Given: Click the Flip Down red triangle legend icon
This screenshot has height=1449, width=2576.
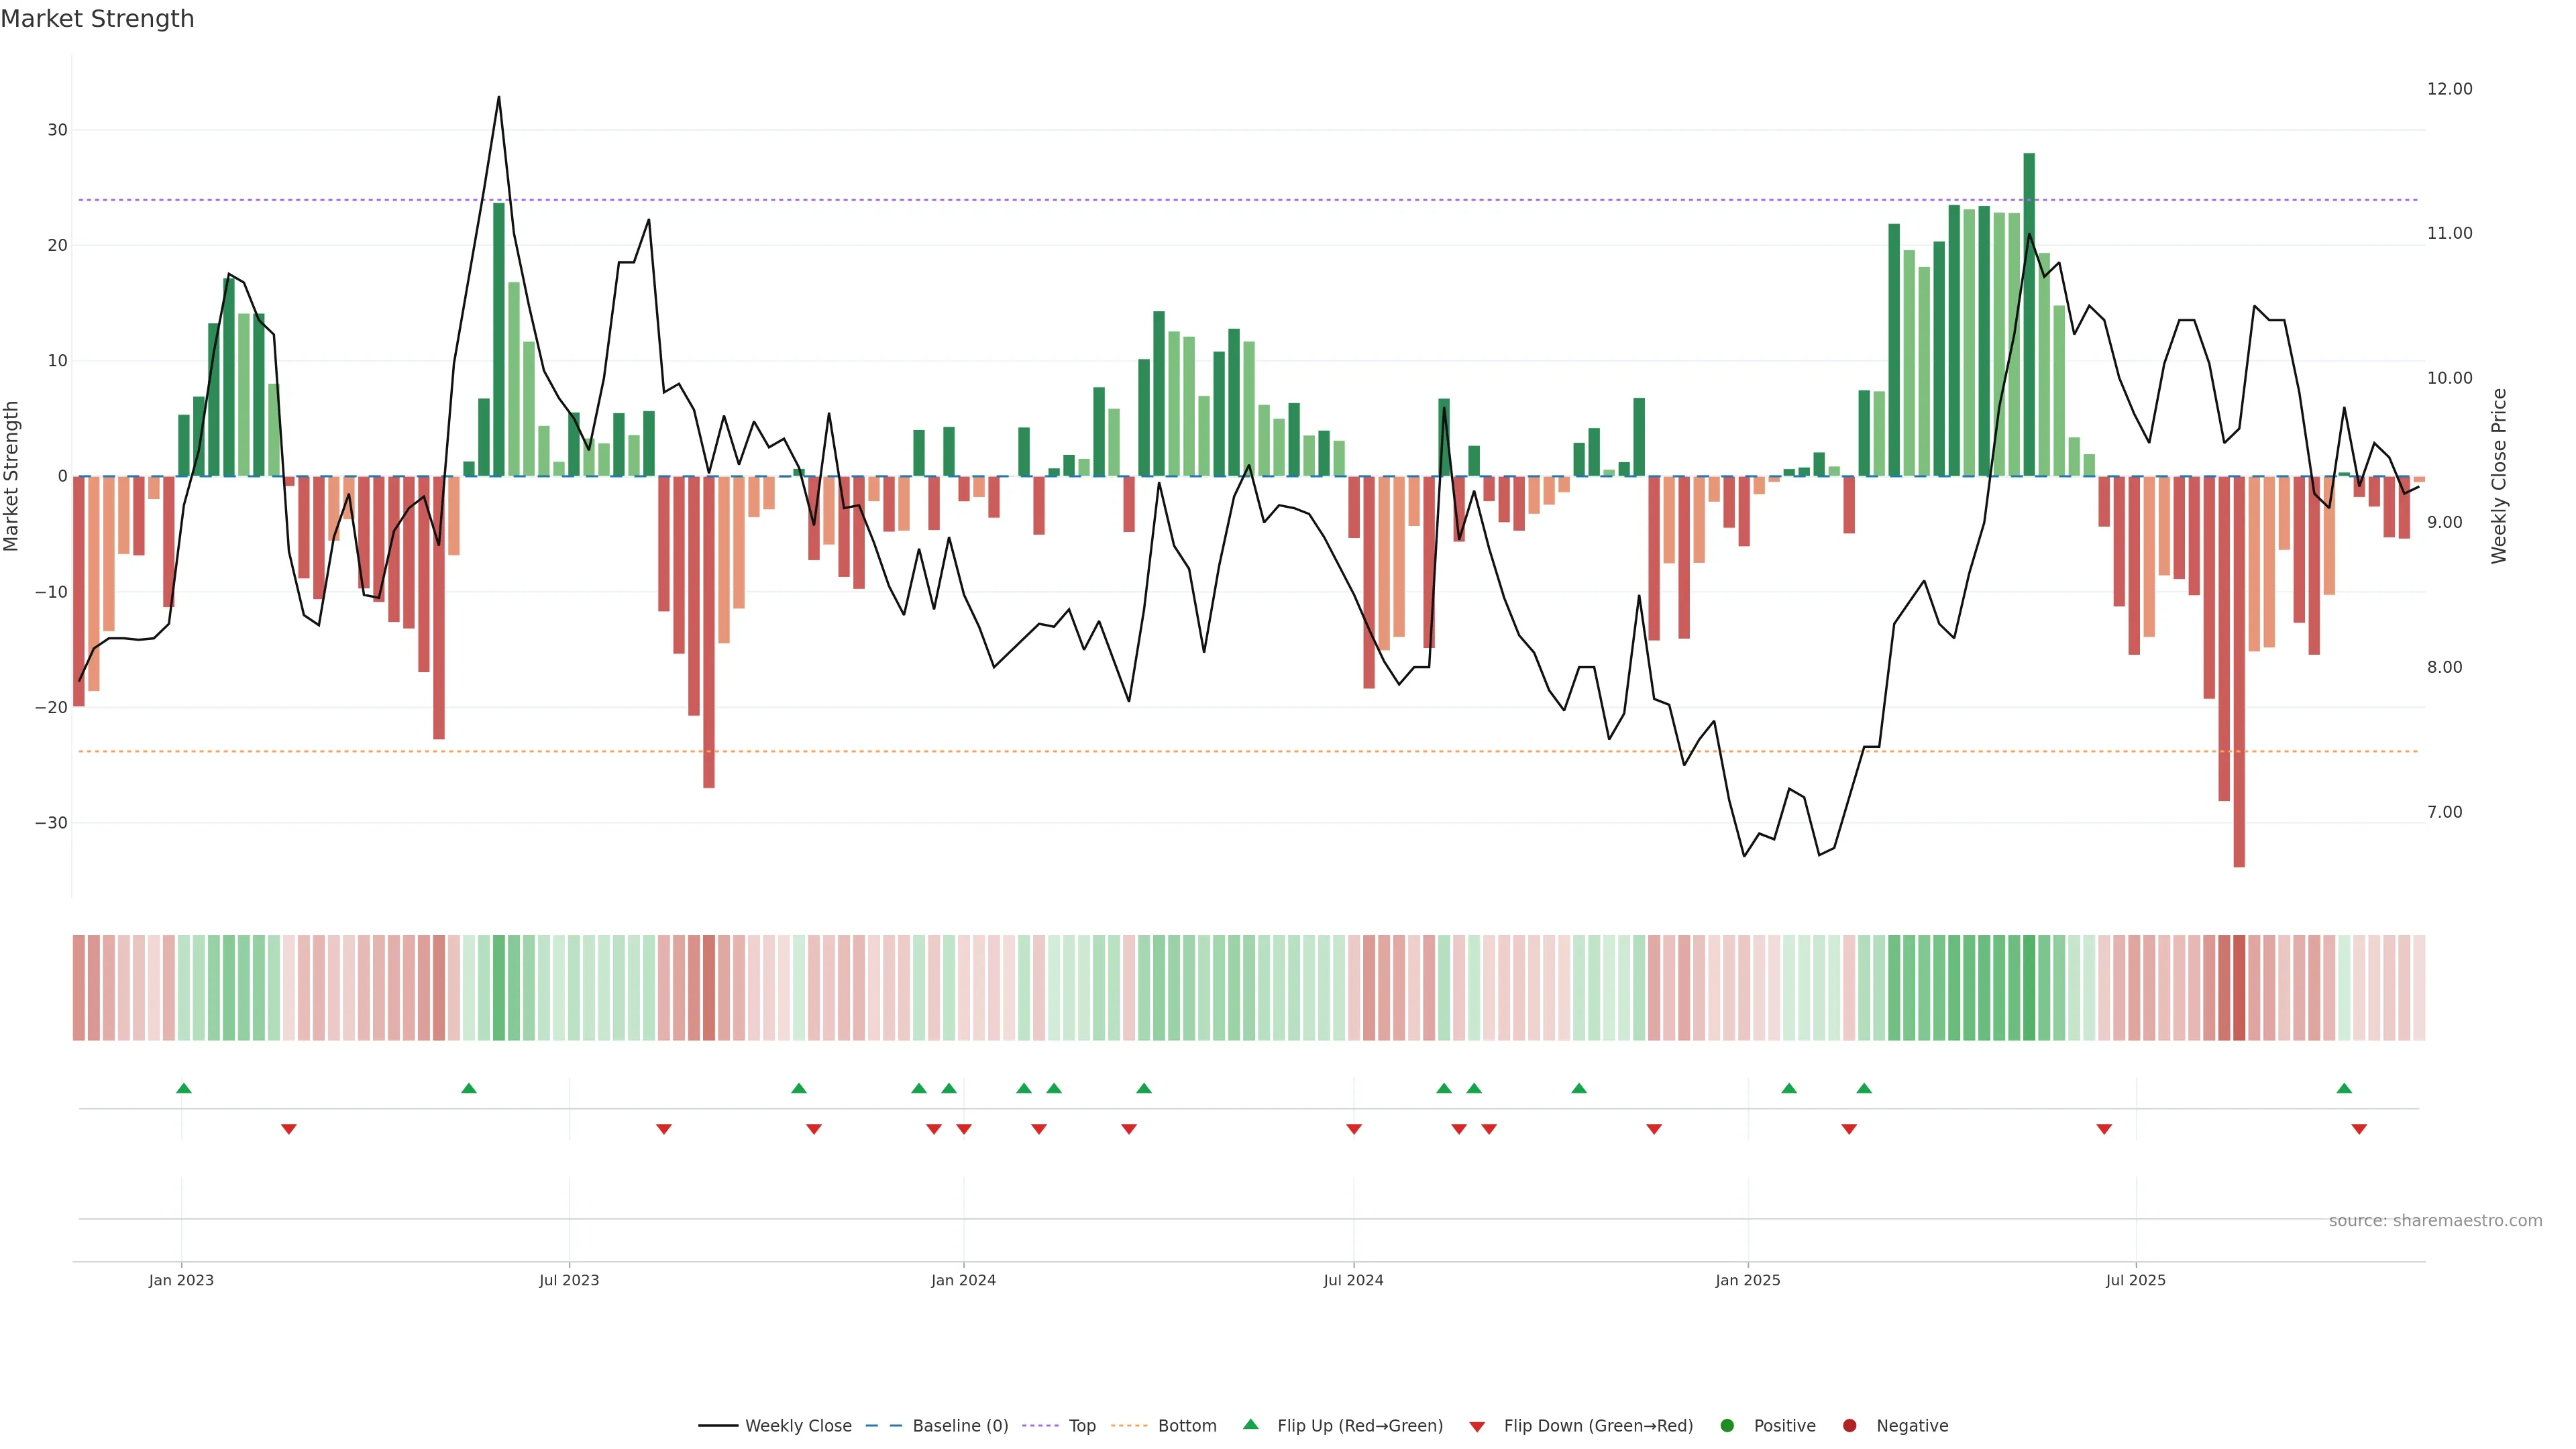Looking at the screenshot, I should click(1477, 1426).
